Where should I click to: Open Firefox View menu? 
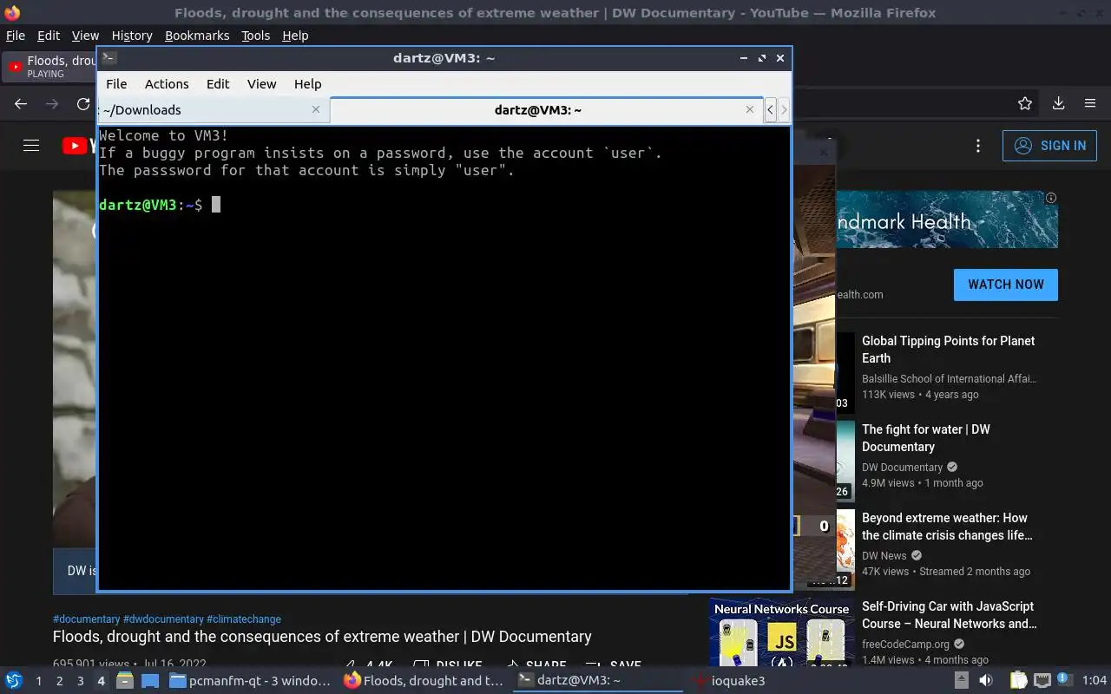point(85,36)
